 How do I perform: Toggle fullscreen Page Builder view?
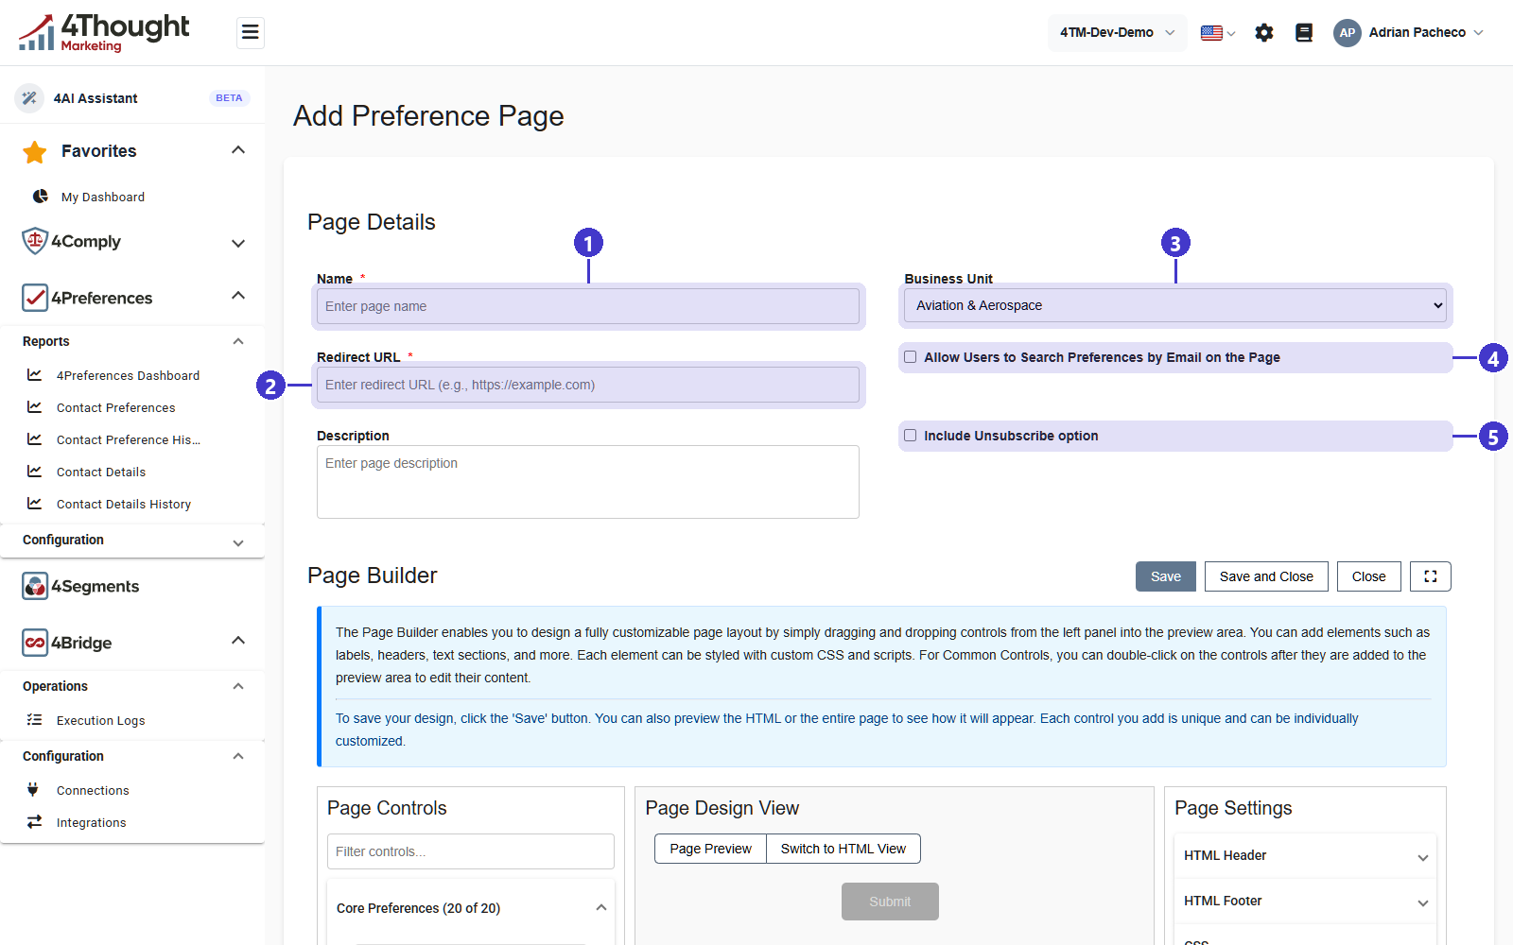point(1431,576)
